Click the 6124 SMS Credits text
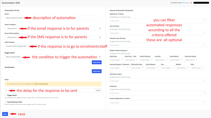 176,3
